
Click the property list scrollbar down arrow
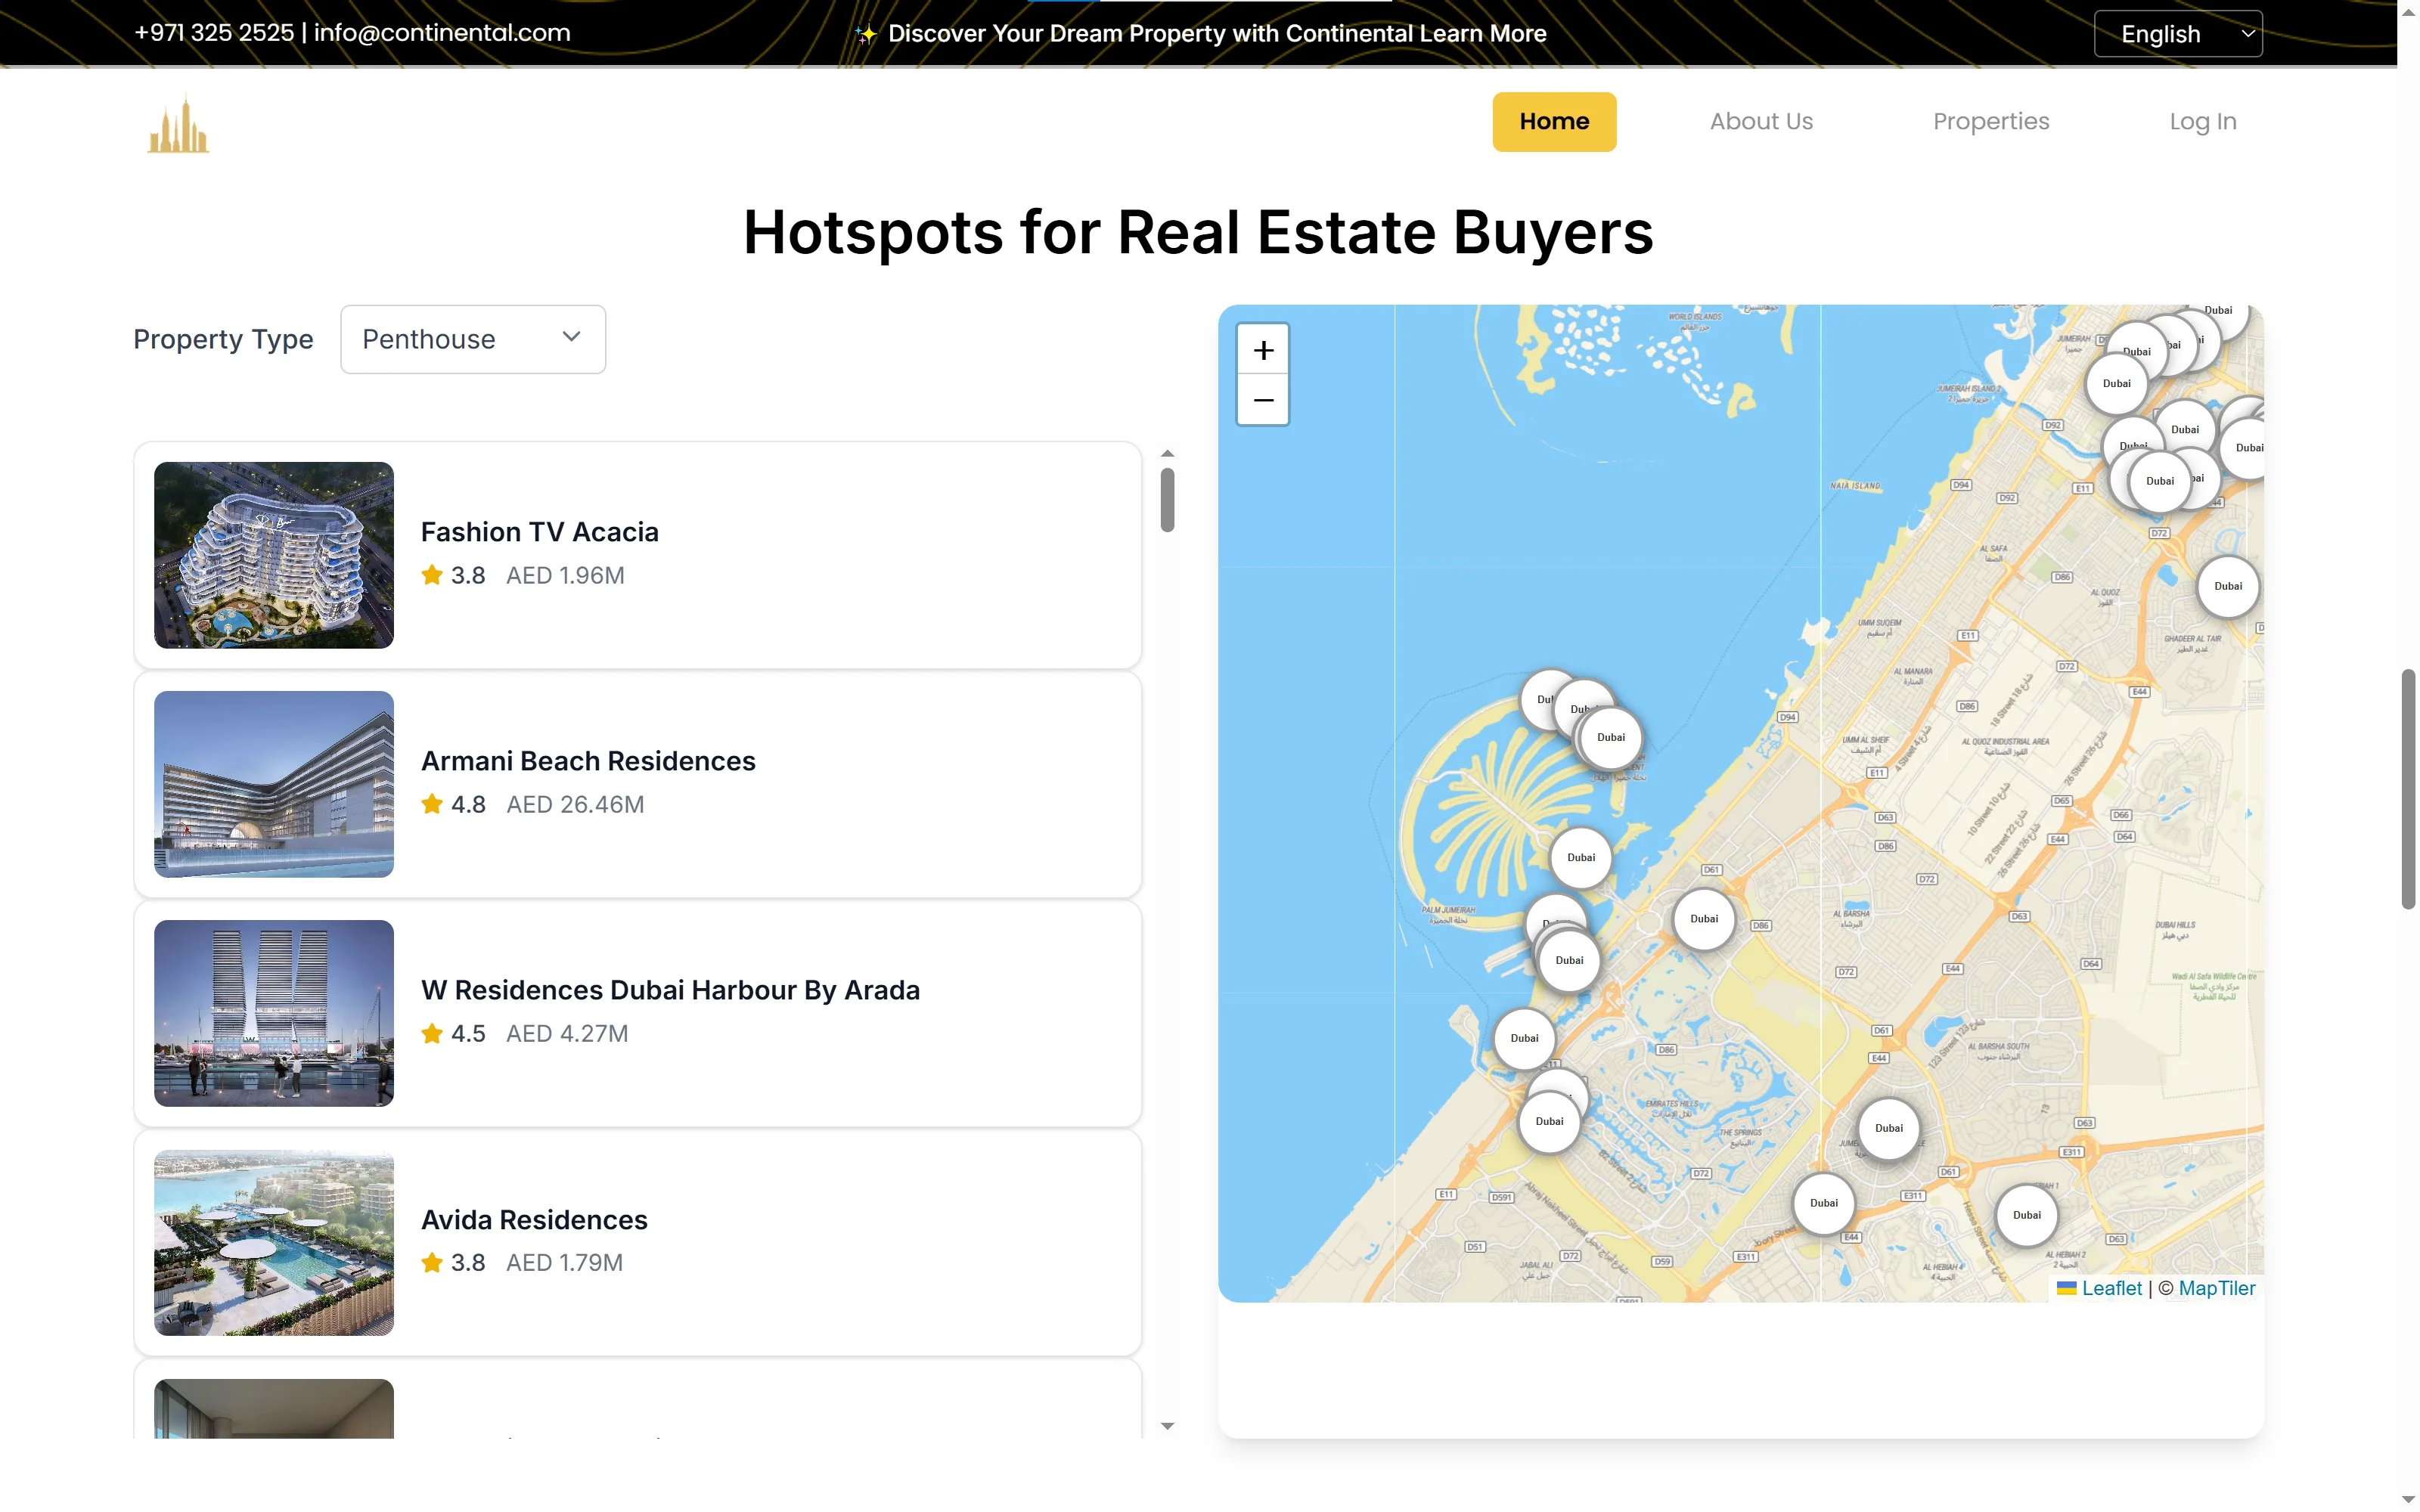[1167, 1426]
